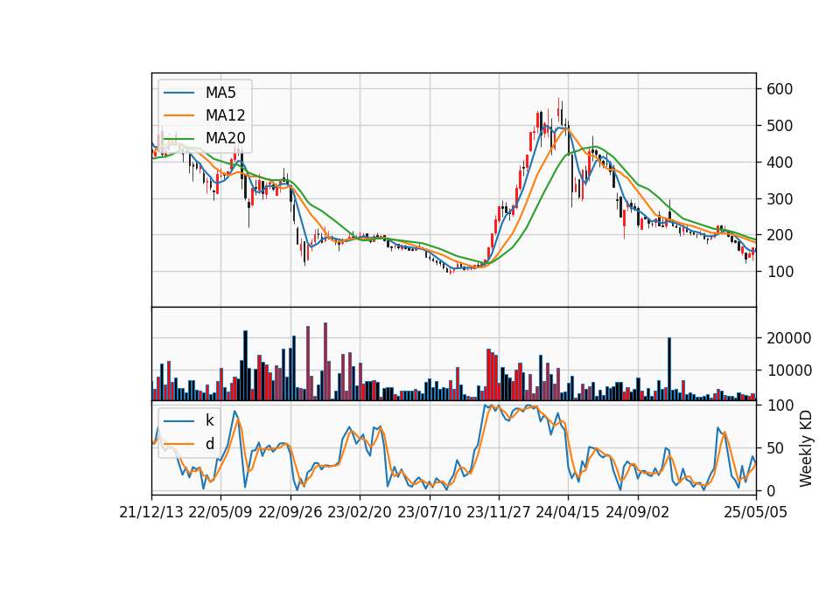Click the volume axis label 20000
This screenshot has width=840, height=603.
pos(789,338)
